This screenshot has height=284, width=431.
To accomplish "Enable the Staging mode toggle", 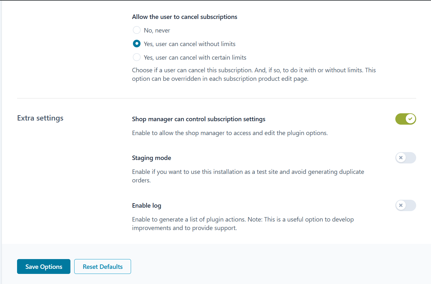I will coord(405,158).
